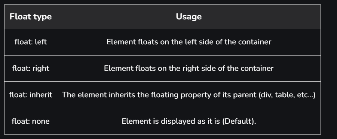The image size is (337, 139).
Task: Select the 'float: none' cell
Action: click(x=31, y=121)
